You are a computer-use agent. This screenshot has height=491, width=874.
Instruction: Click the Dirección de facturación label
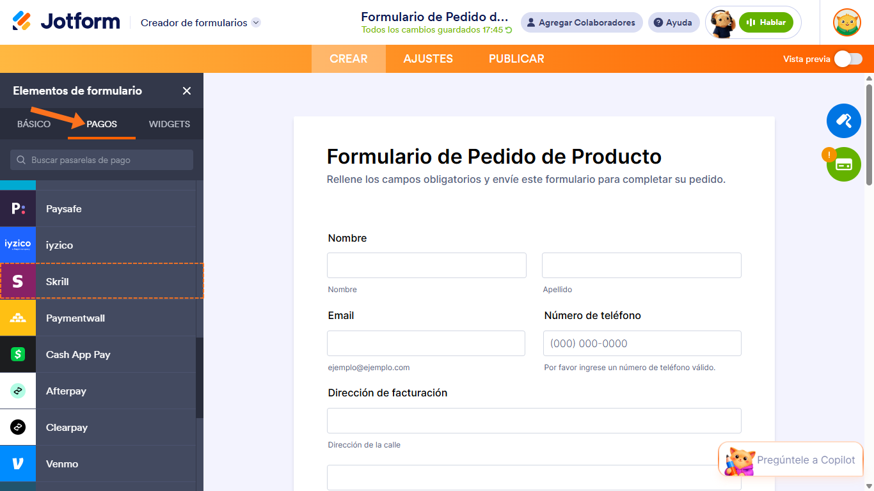[388, 393]
